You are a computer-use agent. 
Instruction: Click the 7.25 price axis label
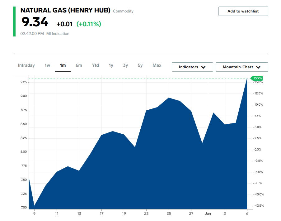(x=24, y=194)
